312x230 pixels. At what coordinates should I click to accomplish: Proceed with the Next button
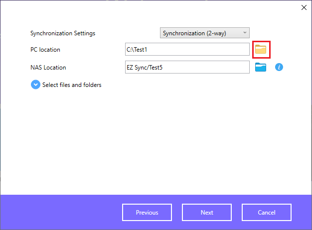coord(207,212)
